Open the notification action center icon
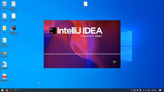 click(x=160, y=90)
